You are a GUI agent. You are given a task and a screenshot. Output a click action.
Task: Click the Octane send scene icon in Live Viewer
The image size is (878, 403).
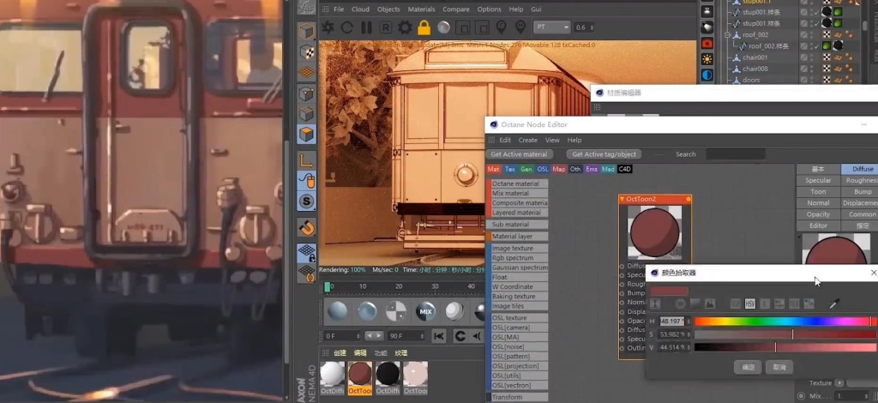point(328,27)
